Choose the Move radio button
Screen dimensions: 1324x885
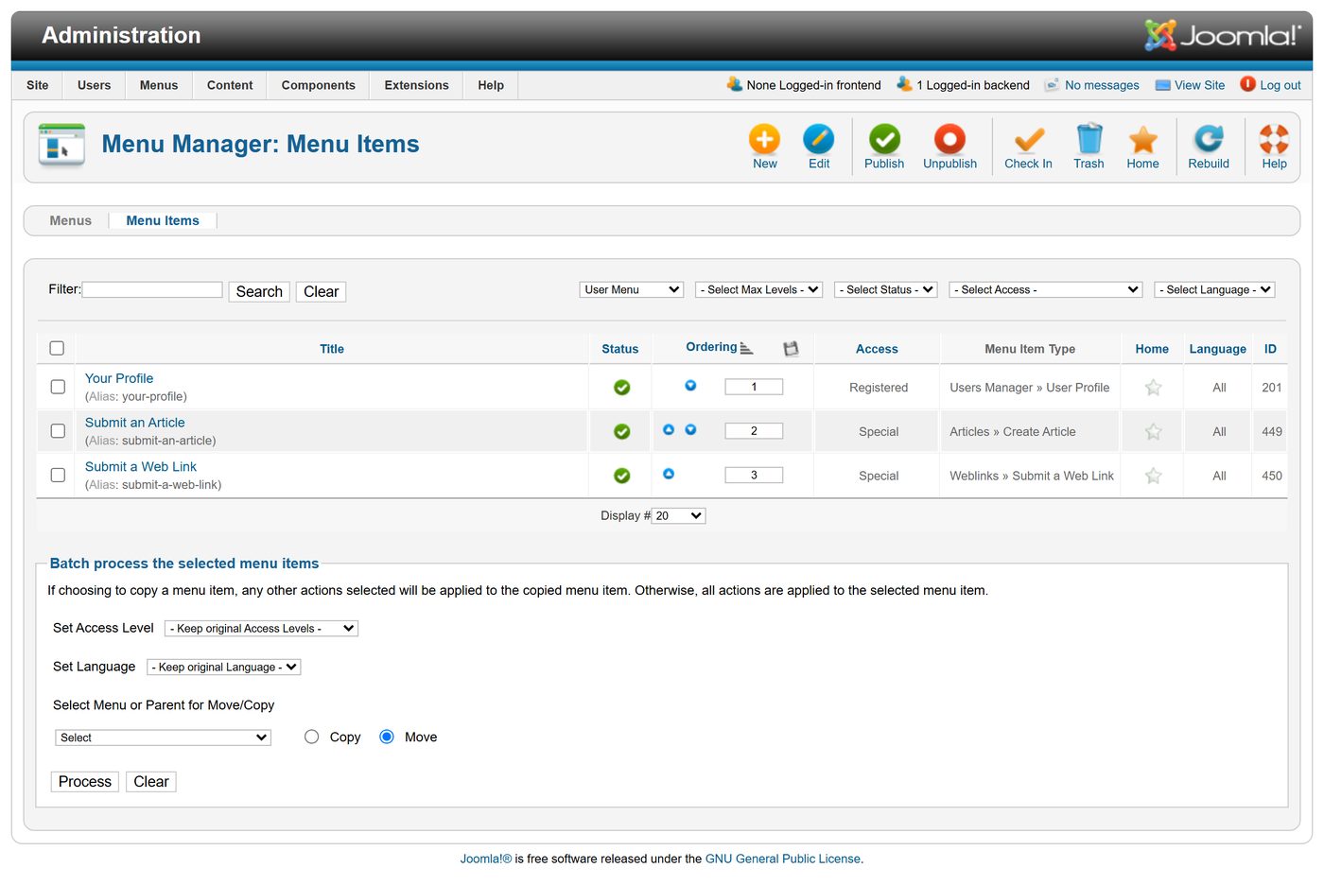(387, 737)
